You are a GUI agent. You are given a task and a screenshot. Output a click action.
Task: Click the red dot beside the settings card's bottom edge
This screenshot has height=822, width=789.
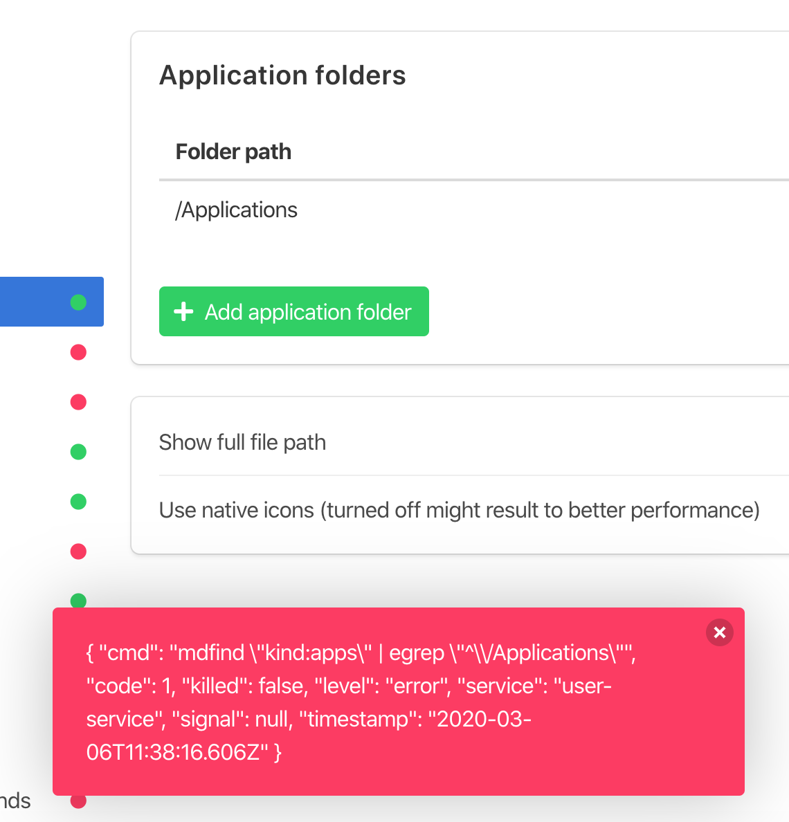tap(78, 551)
